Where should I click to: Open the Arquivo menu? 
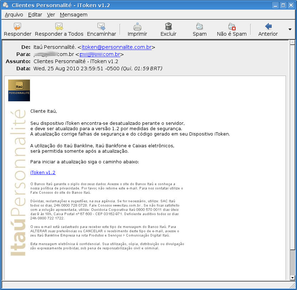(14, 15)
